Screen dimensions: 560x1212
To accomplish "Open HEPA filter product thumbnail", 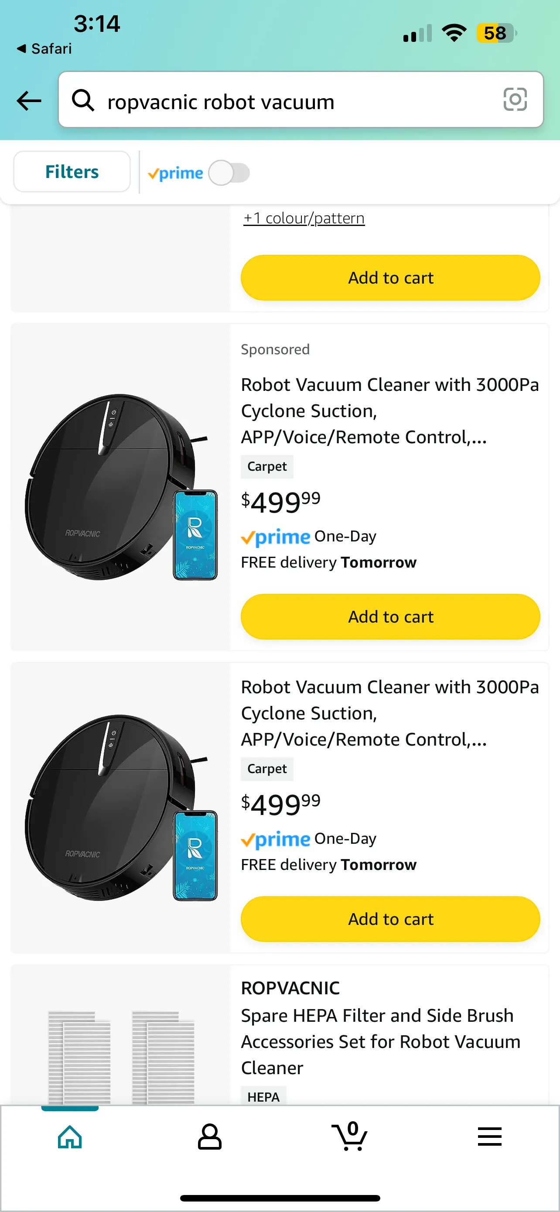I will [x=121, y=1056].
